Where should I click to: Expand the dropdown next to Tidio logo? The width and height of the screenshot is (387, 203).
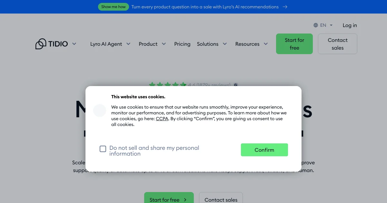pyautogui.click(x=74, y=44)
